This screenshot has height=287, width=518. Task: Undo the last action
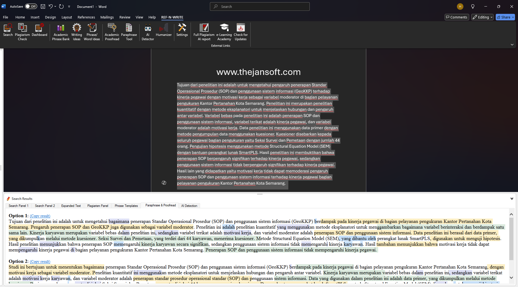(50, 7)
